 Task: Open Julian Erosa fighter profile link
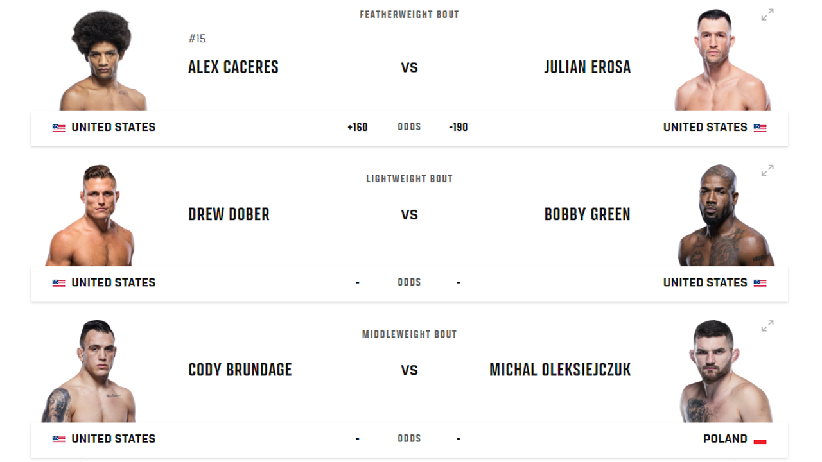tap(587, 67)
